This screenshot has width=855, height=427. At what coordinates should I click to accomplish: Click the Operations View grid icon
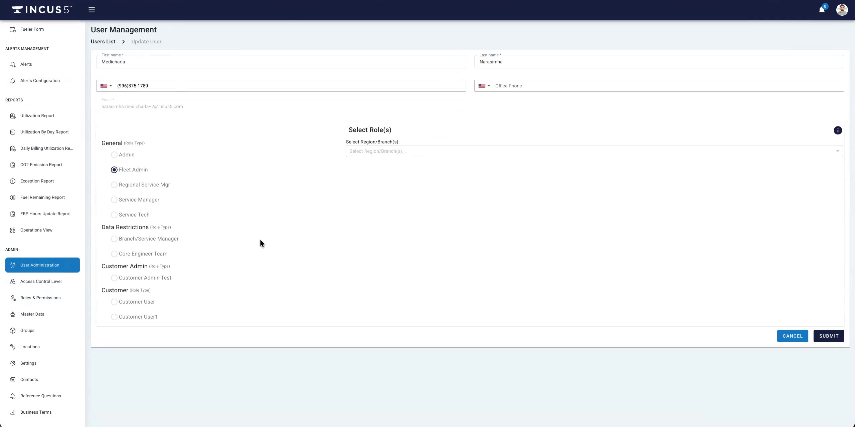point(13,230)
